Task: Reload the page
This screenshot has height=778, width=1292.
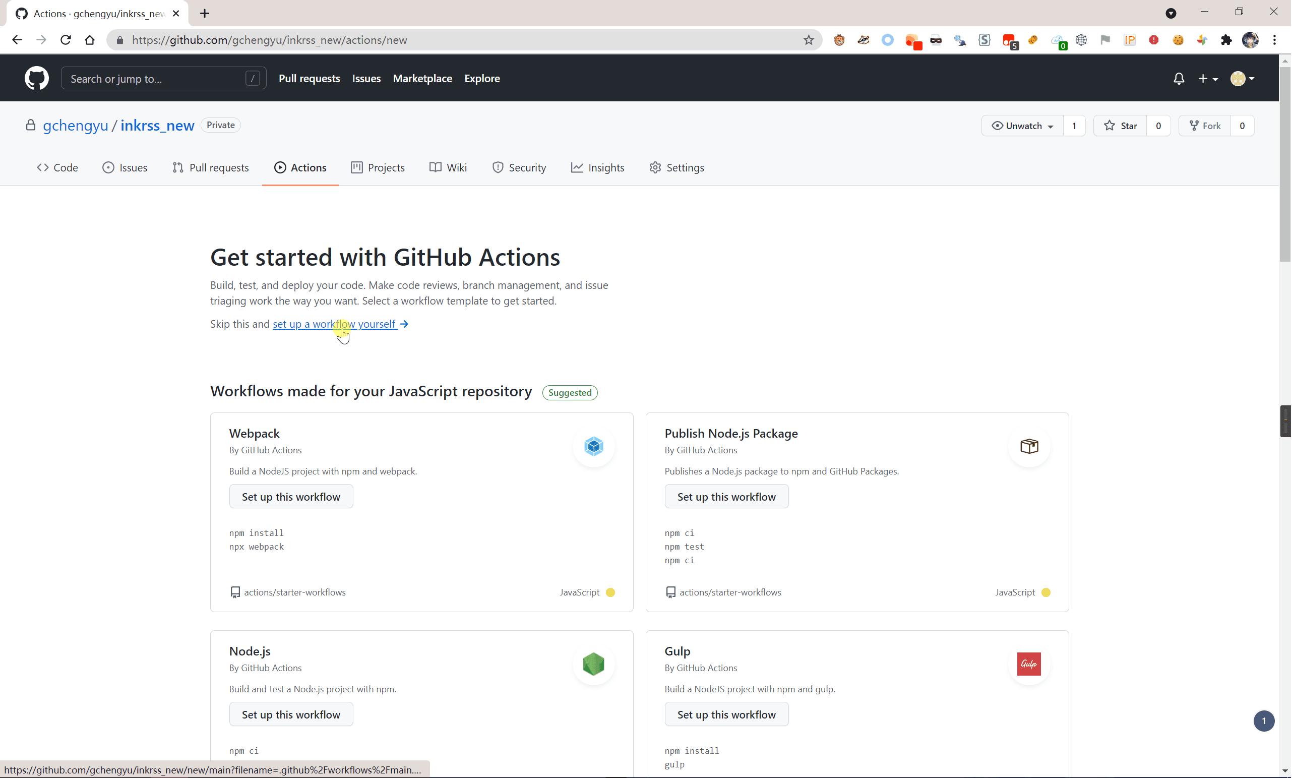Action: [66, 40]
